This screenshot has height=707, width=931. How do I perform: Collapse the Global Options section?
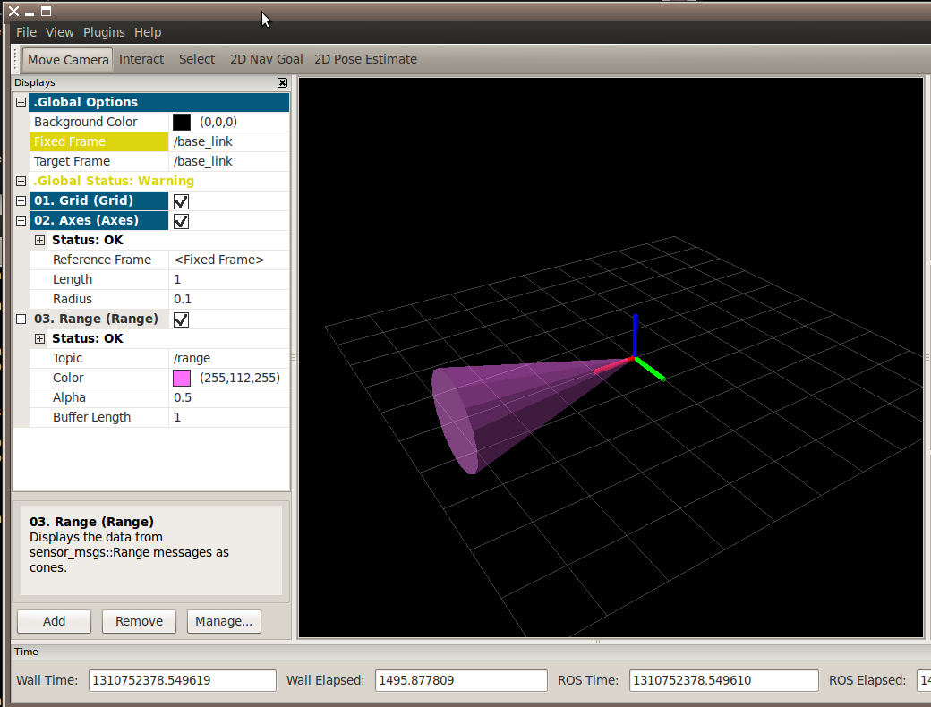tap(21, 102)
